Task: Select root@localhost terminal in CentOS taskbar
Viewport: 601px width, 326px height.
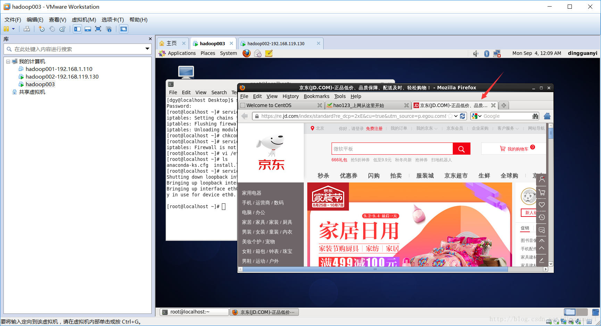Action: (194, 312)
